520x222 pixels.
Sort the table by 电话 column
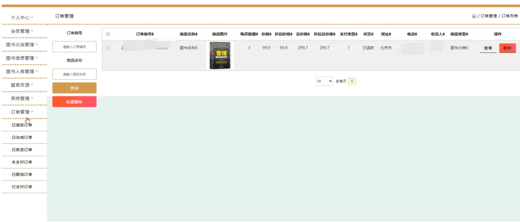tap(412, 34)
